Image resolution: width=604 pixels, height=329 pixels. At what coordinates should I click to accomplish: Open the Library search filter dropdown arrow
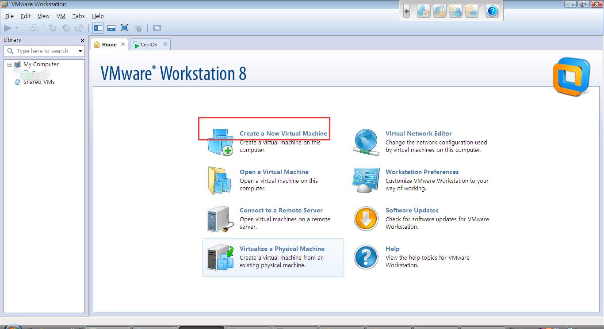point(80,51)
